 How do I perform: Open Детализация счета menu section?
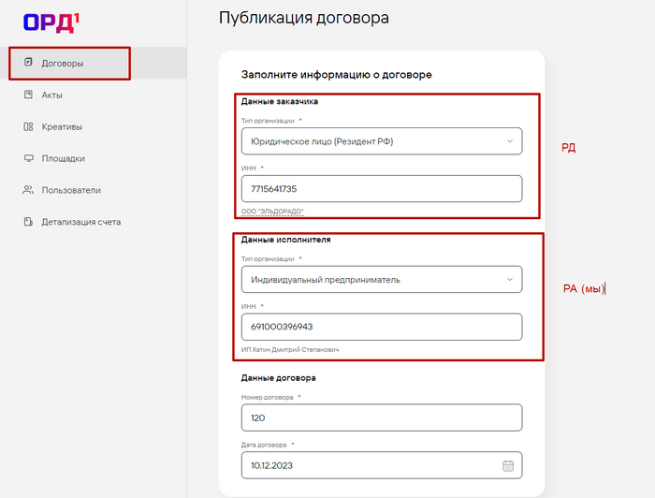[80, 222]
